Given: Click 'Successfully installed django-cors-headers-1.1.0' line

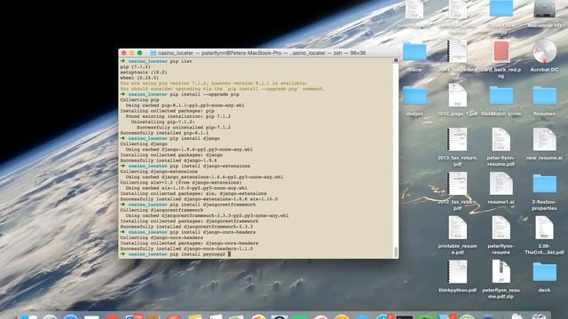Looking at the screenshot, I should [x=186, y=249].
